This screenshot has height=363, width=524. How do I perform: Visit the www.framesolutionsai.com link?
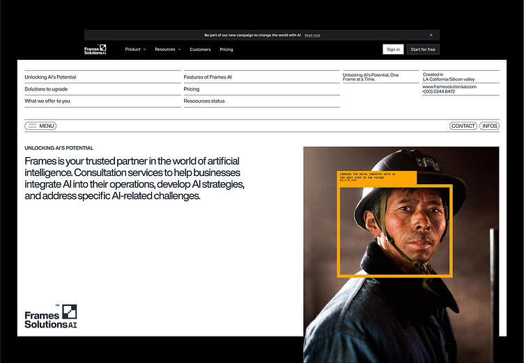[449, 87]
